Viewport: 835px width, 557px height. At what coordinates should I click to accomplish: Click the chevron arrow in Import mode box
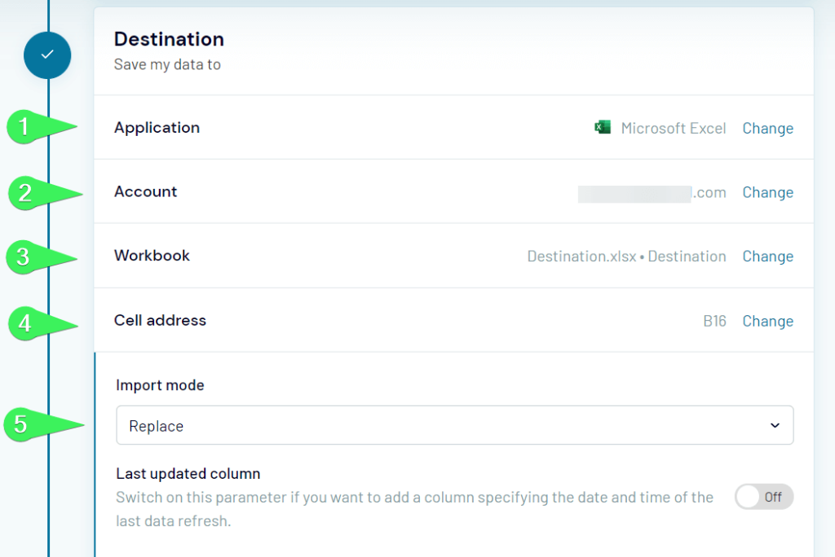(774, 426)
